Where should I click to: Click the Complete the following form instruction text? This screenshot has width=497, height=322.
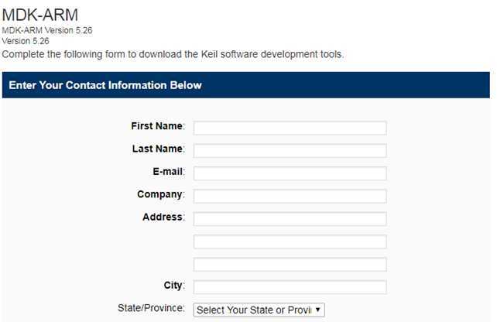[x=173, y=54]
